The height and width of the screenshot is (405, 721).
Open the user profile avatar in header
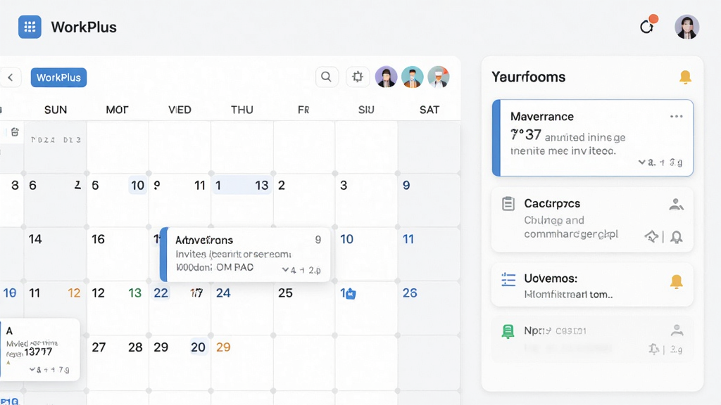[x=687, y=27]
